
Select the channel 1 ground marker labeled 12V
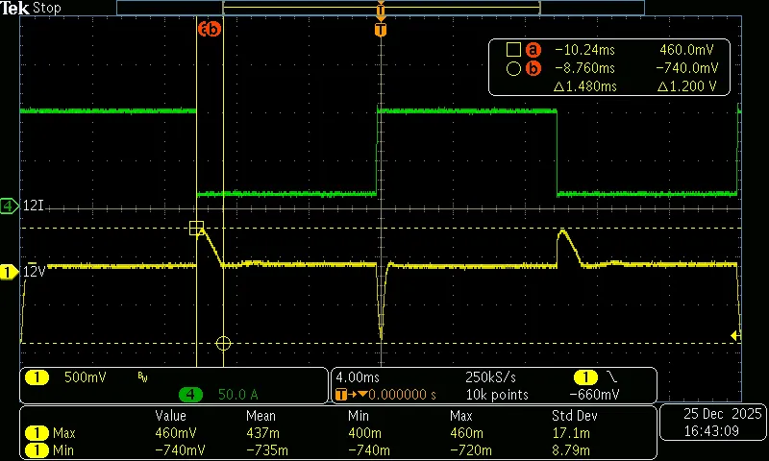pyautogui.click(x=9, y=272)
